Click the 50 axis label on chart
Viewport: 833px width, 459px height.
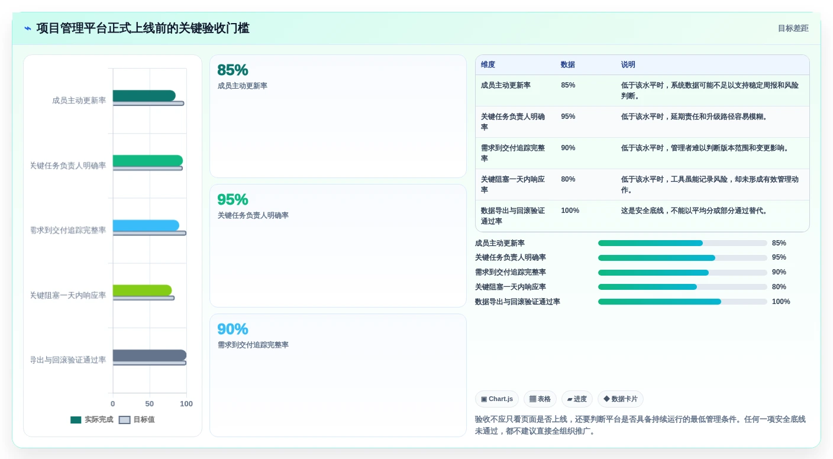point(150,404)
